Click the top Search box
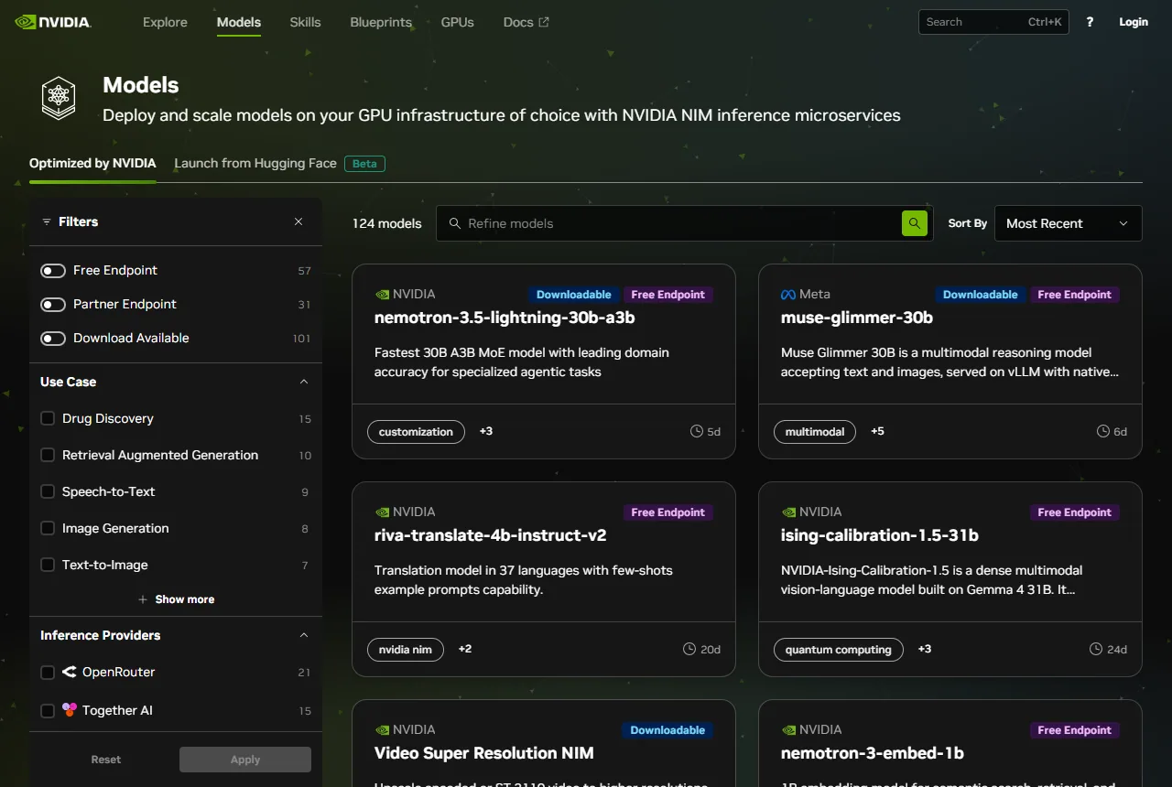 click(993, 22)
